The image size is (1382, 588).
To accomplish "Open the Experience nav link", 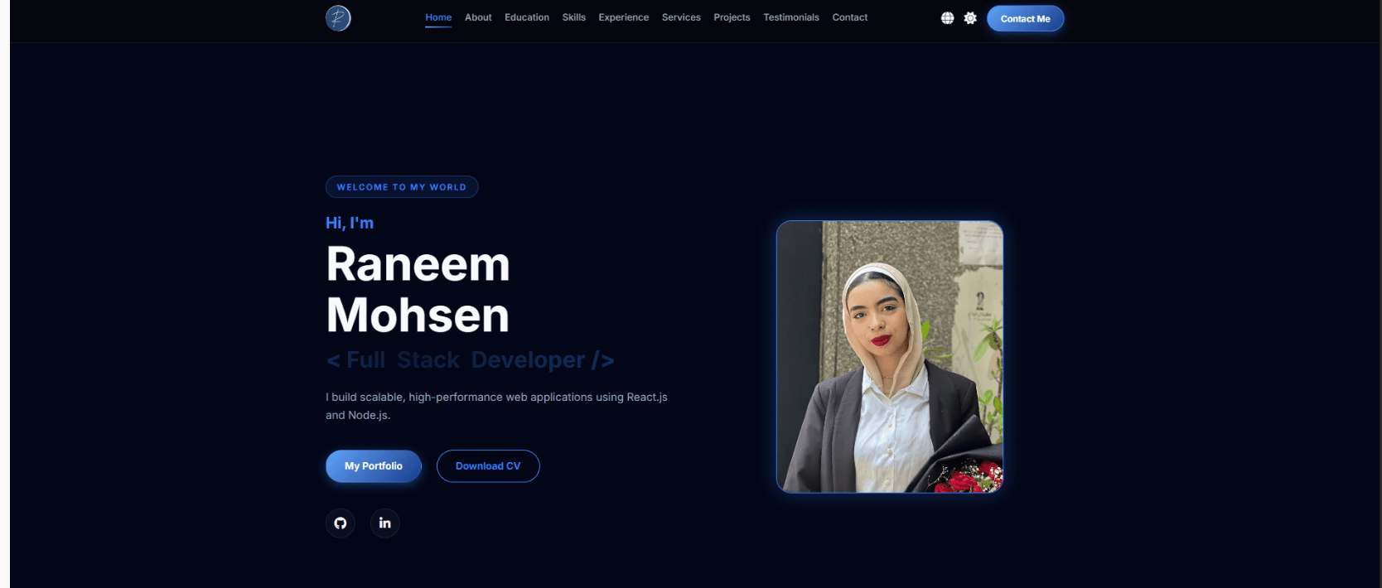I will coord(623,17).
